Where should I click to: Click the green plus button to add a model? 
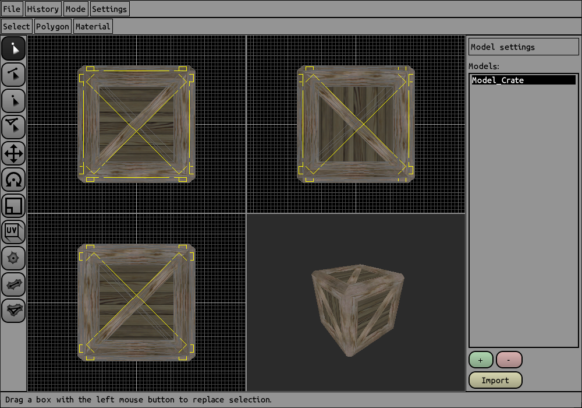pyautogui.click(x=481, y=360)
